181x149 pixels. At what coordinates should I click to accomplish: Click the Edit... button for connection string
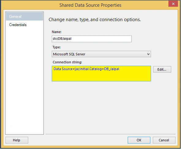pos(162,69)
